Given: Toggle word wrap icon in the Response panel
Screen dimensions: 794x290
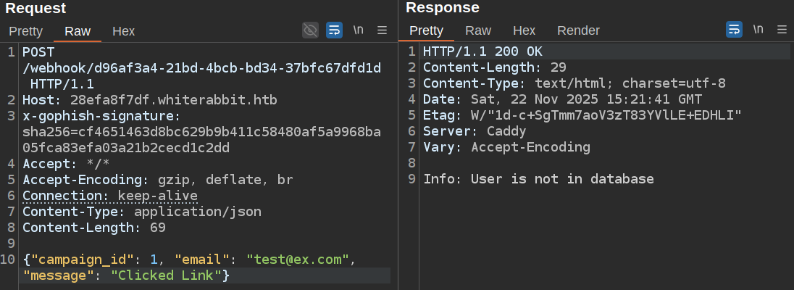Looking at the screenshot, I should [734, 30].
